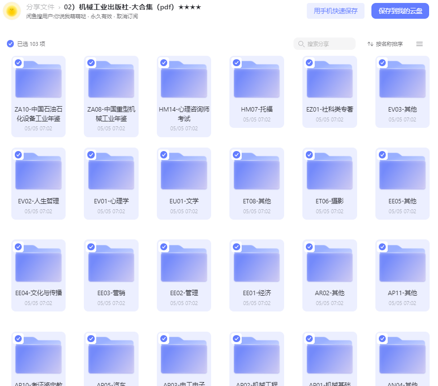The image size is (438, 386).
Task: Open the EE02-管理 folder icon
Action: [x=184, y=263]
